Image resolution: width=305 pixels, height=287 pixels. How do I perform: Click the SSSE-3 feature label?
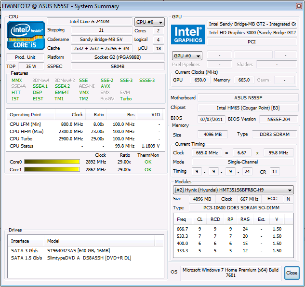(x=147, y=81)
